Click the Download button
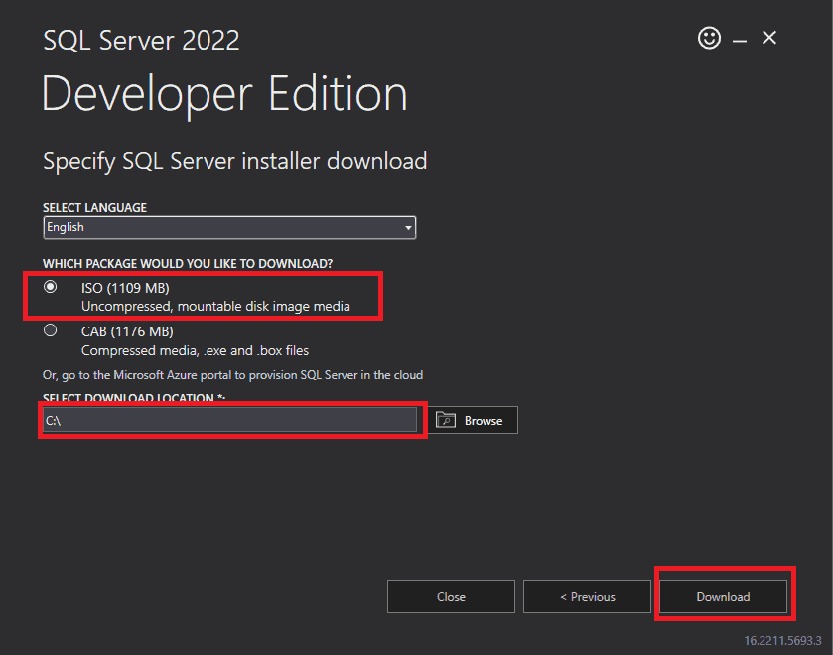 pyautogui.click(x=723, y=596)
